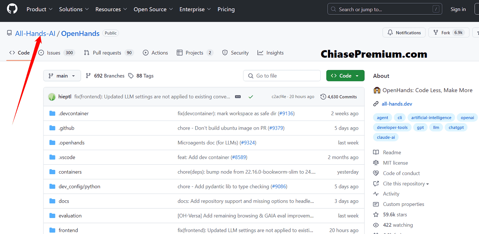Click the GitHub logo icon
The image size is (479, 234).
(x=12, y=9)
